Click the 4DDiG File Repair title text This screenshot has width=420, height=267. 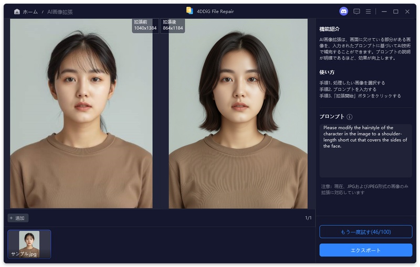pos(215,11)
